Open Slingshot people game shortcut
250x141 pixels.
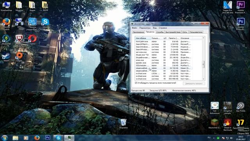(x=227, y=108)
